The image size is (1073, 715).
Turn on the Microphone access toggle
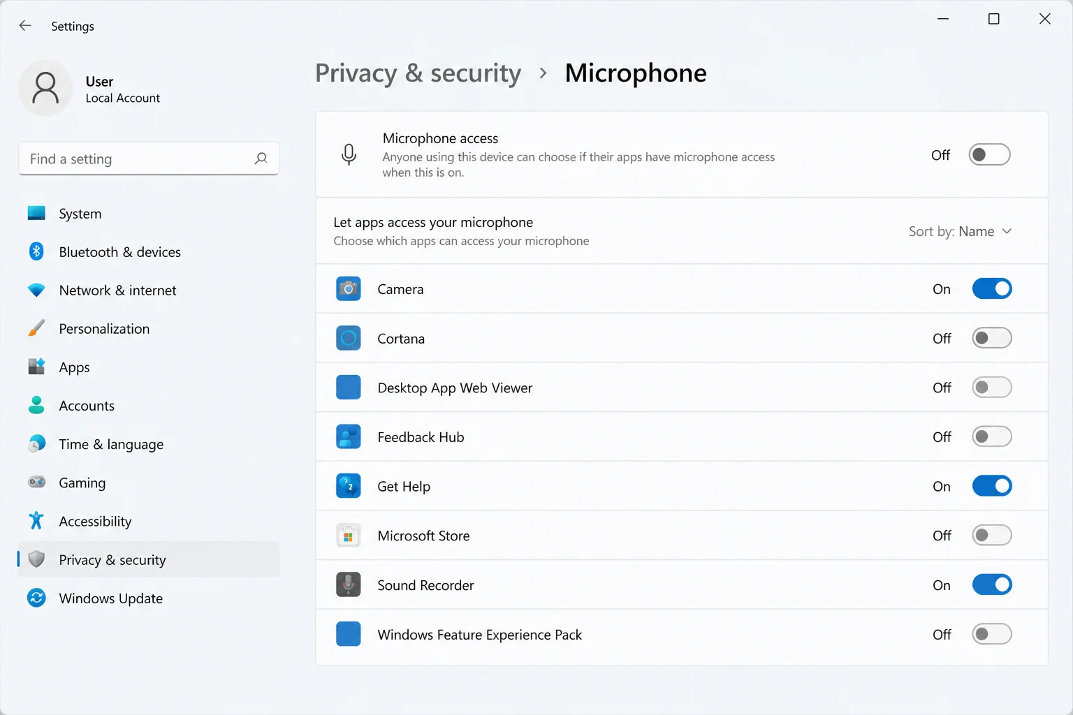click(x=989, y=154)
